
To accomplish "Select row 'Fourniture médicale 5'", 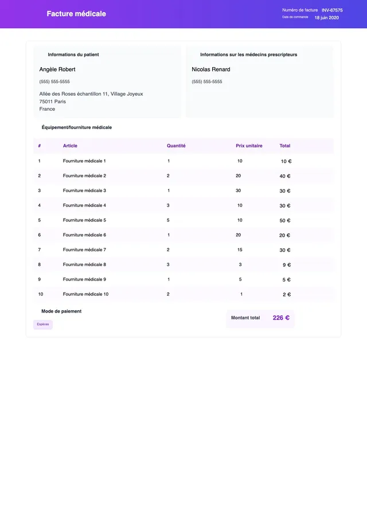I will 183,220.
